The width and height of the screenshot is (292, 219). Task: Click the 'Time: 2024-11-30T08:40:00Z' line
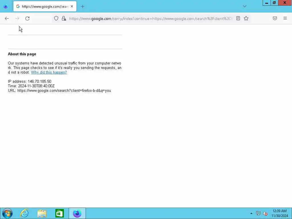tap(31, 86)
